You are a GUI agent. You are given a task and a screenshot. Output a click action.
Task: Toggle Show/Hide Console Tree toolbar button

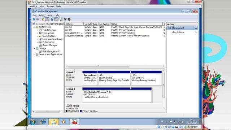[x=47, y=19]
